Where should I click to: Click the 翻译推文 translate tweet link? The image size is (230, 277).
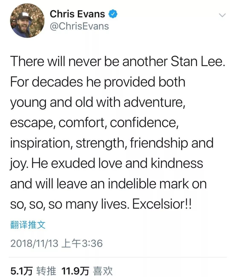click(28, 225)
